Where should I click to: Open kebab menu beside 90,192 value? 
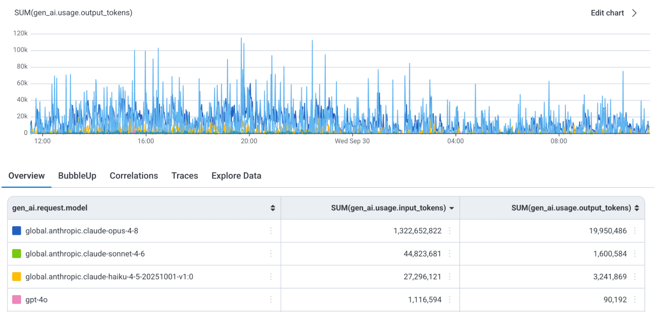click(x=635, y=300)
